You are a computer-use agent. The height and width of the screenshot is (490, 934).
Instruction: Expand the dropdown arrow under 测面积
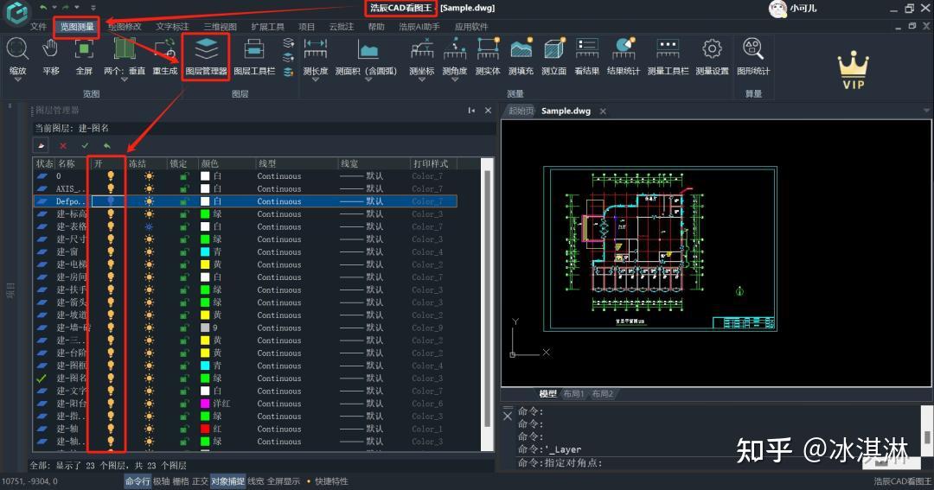[x=368, y=80]
